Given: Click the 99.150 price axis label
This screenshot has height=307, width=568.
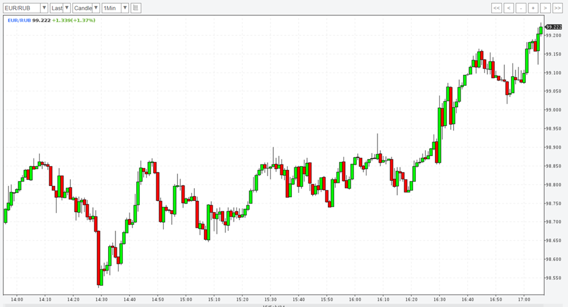Looking at the screenshot, I should [553, 54].
